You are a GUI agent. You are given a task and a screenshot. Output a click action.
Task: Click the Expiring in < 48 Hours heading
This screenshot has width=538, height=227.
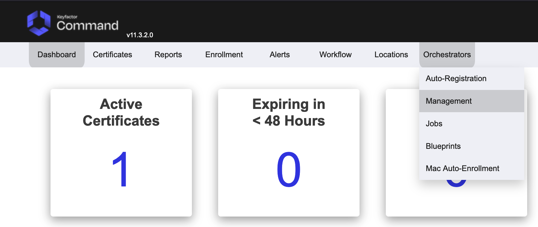point(289,113)
